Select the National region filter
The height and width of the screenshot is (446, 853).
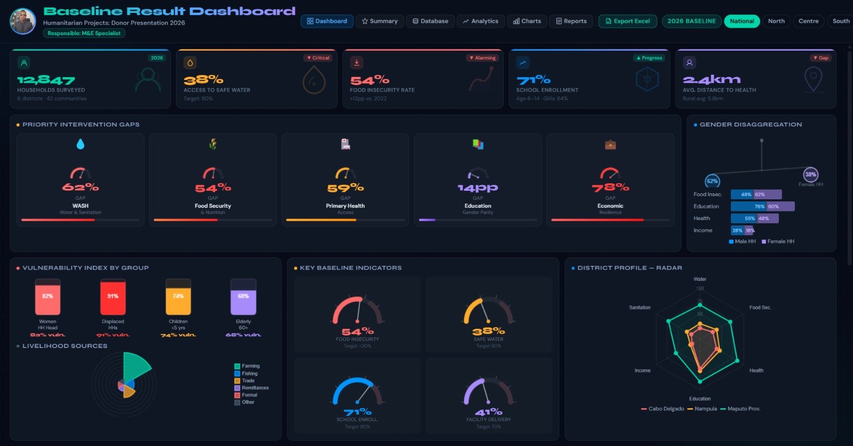(742, 21)
